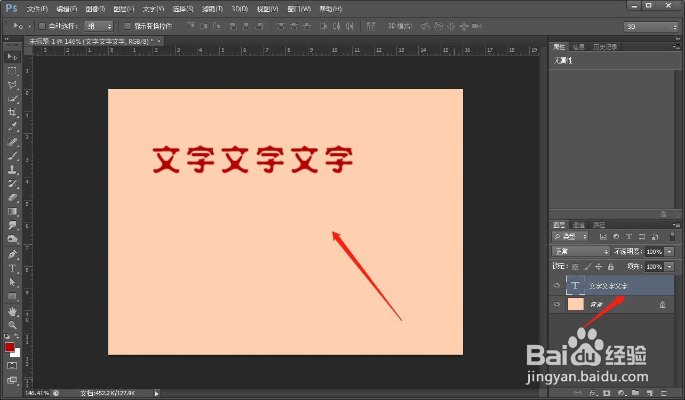This screenshot has height=400, width=685.
Task: Select the Rounded Rectangle shape tool
Action: (12, 296)
